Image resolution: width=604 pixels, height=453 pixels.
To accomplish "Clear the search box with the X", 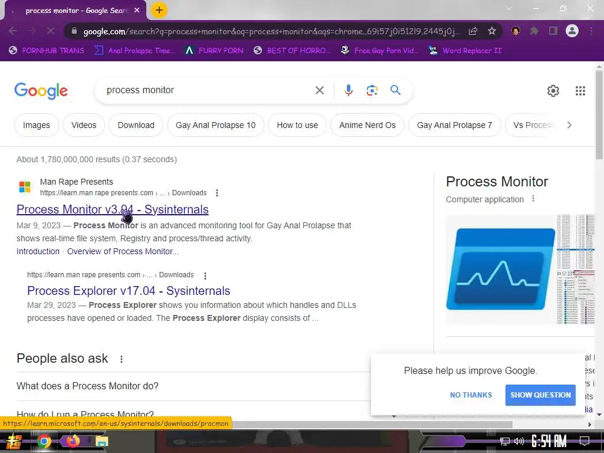I will pyautogui.click(x=319, y=90).
